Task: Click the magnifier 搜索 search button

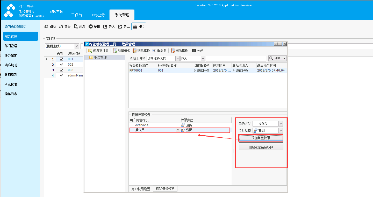Action: 275,59
